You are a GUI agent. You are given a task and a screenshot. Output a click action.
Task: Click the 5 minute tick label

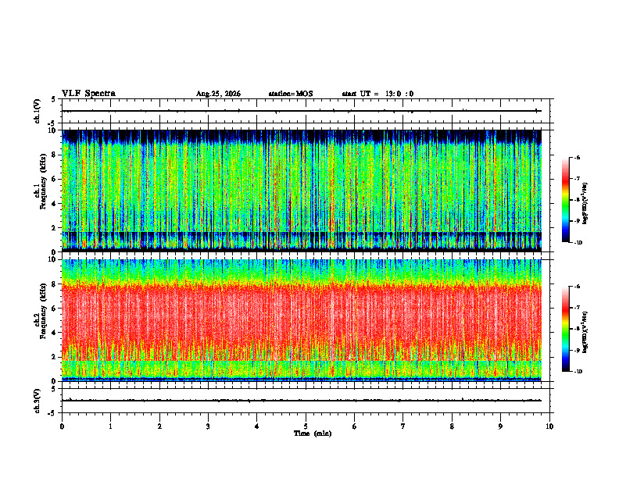click(x=306, y=426)
